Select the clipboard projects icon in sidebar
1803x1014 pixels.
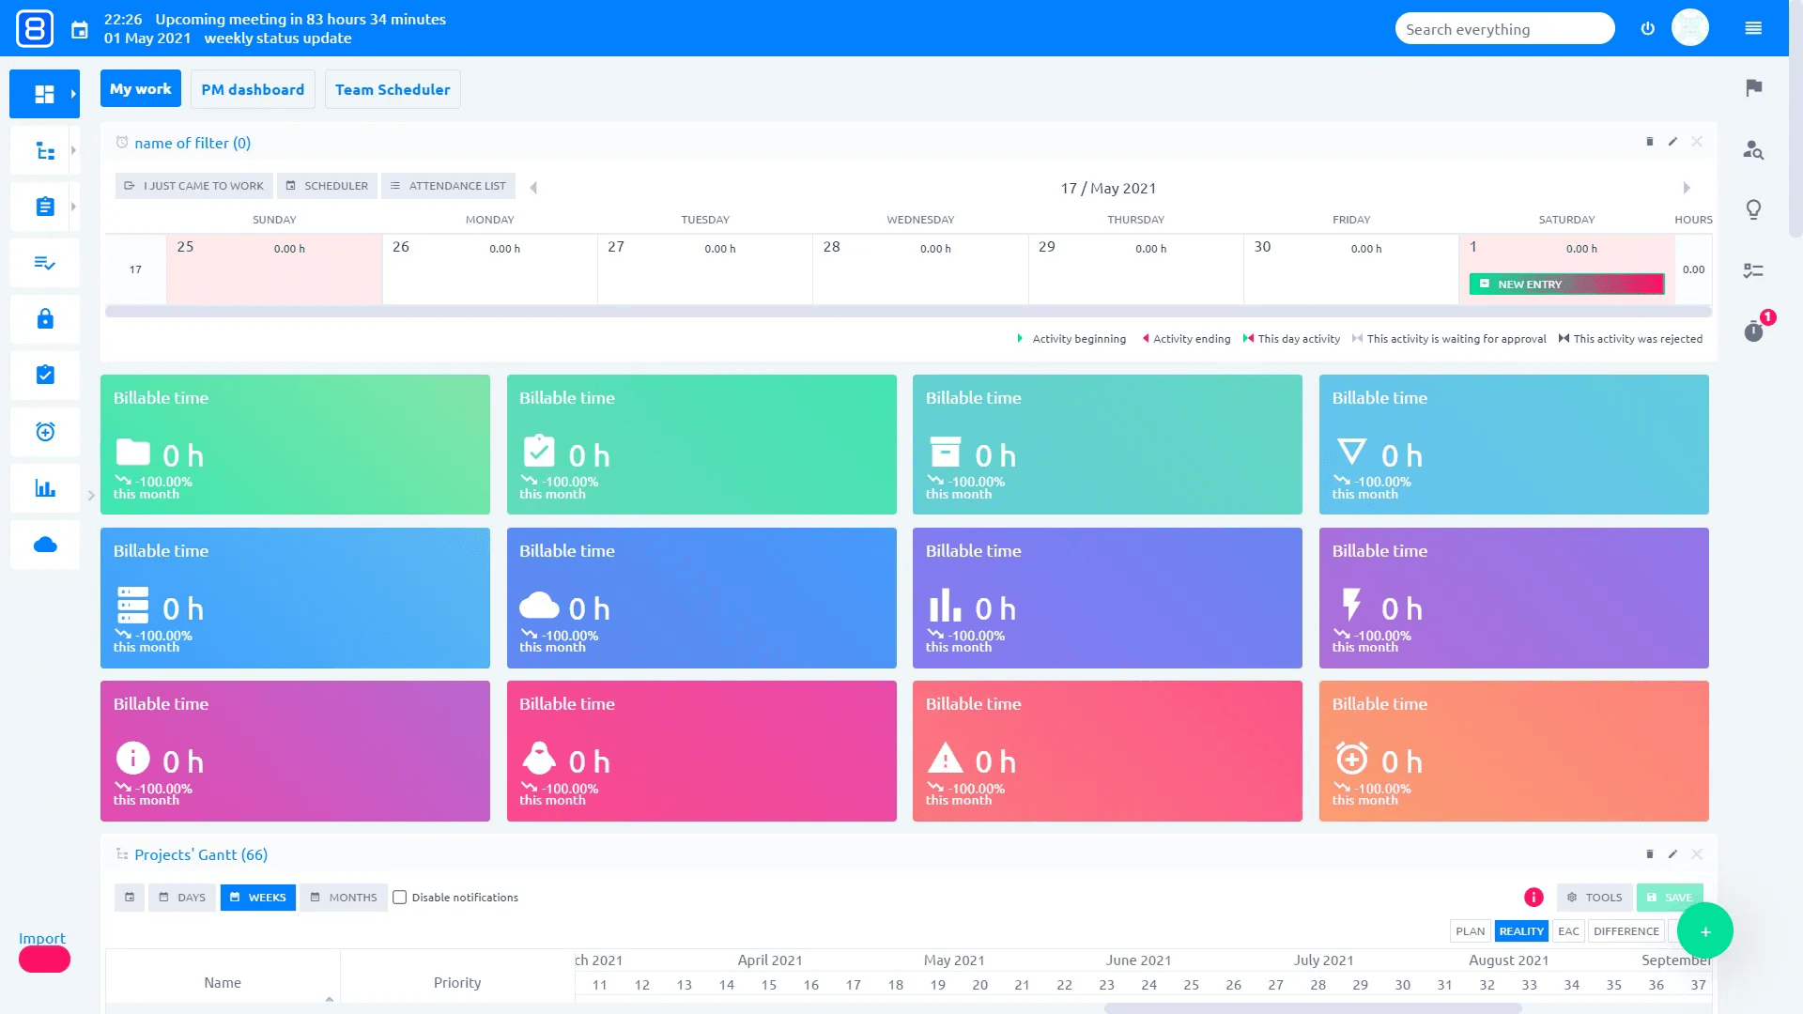tap(42, 206)
